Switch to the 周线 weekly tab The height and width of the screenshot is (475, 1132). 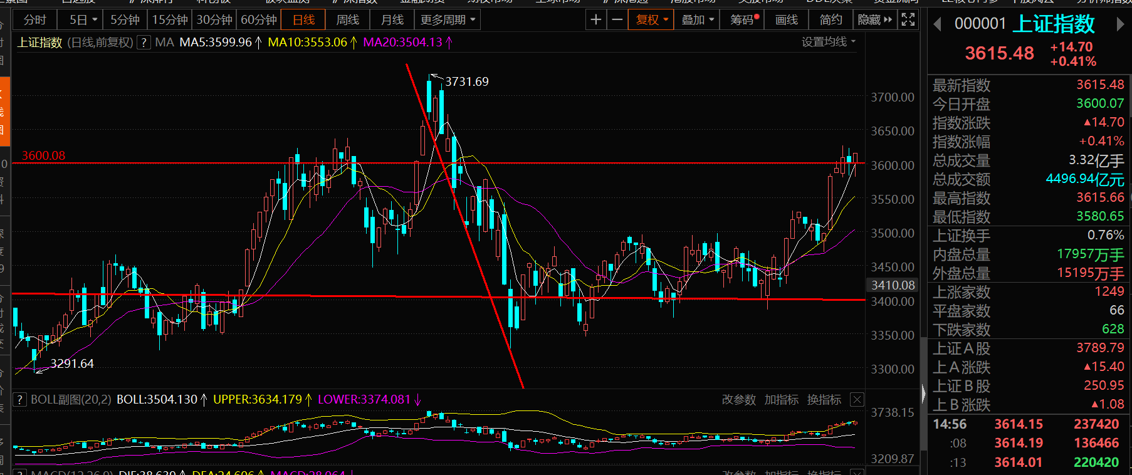pos(347,20)
